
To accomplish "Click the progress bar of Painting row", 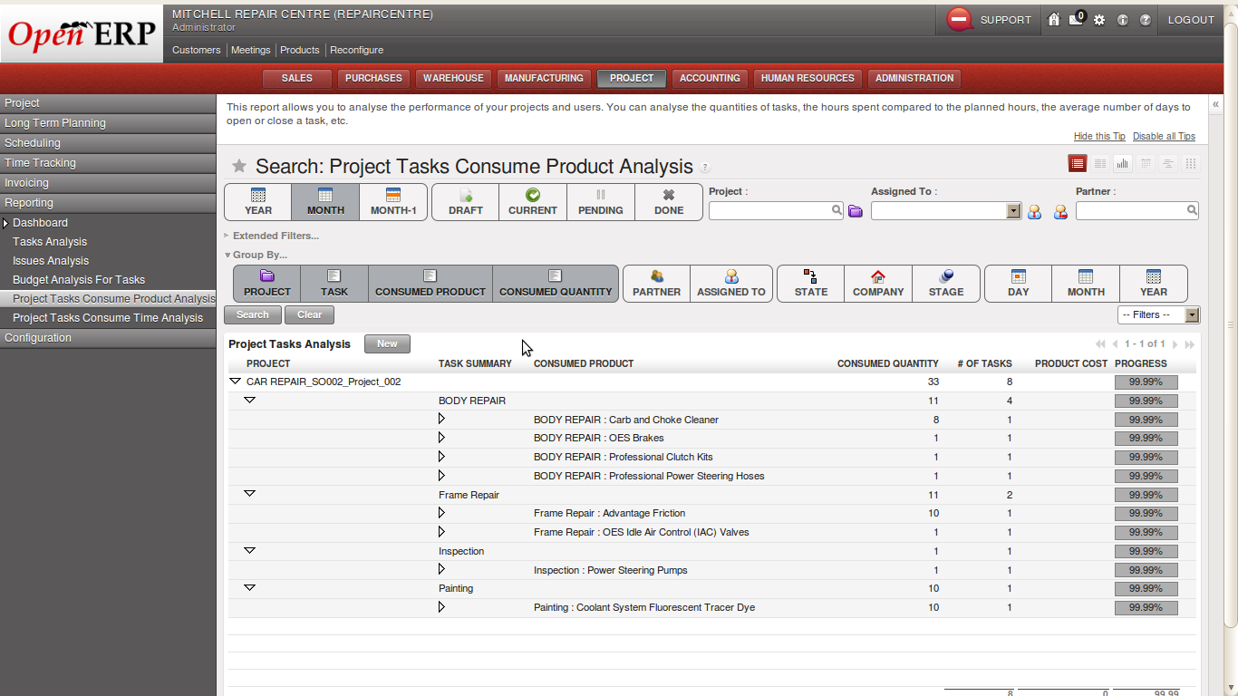I will 1146,589.
